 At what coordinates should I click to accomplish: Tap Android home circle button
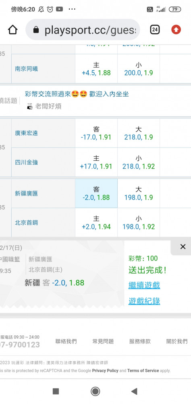click(95, 391)
